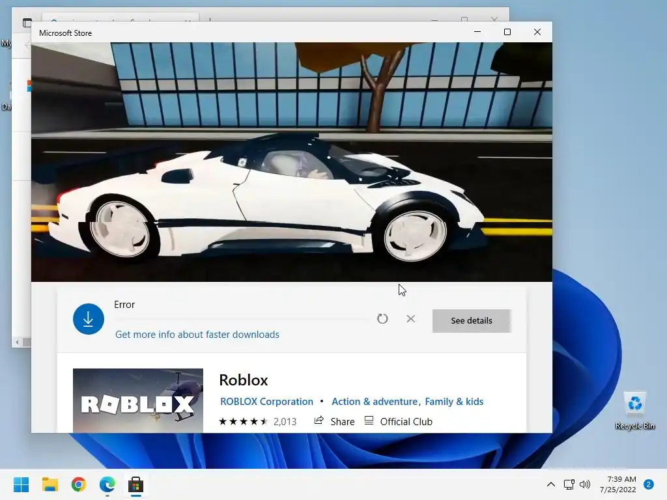Open the Windows Start menu
This screenshot has height=500, width=667.
[x=21, y=484]
